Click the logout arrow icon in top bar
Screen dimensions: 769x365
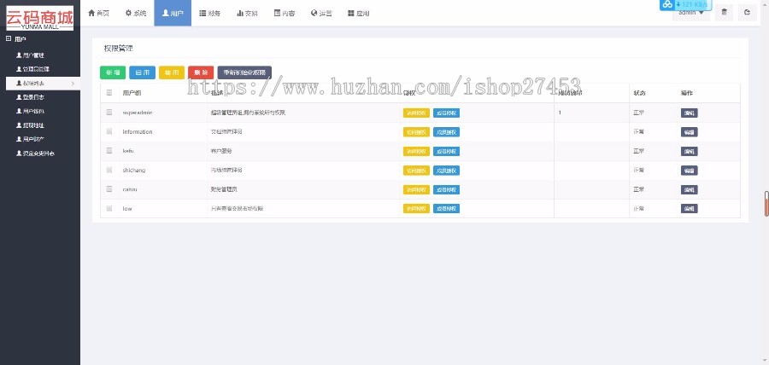[747, 13]
